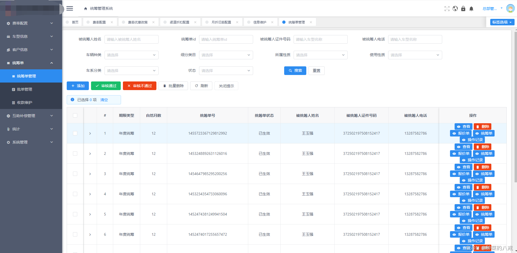Screen dimensions: 517x253
Task: Click the 添加 button
Action: pyautogui.click(x=78, y=86)
